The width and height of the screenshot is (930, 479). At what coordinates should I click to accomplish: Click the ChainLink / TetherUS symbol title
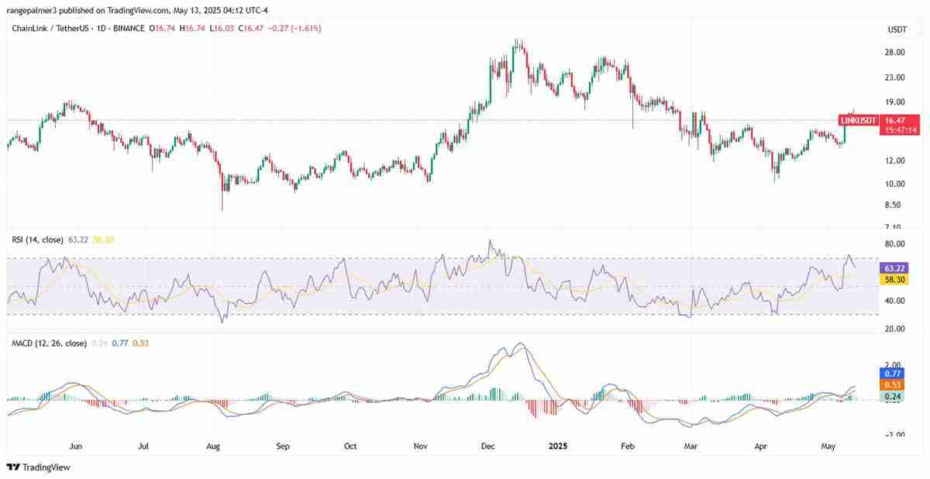coord(55,29)
